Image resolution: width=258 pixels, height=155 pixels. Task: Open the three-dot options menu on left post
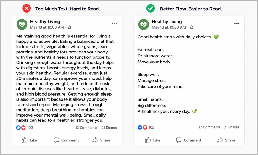tap(114, 24)
